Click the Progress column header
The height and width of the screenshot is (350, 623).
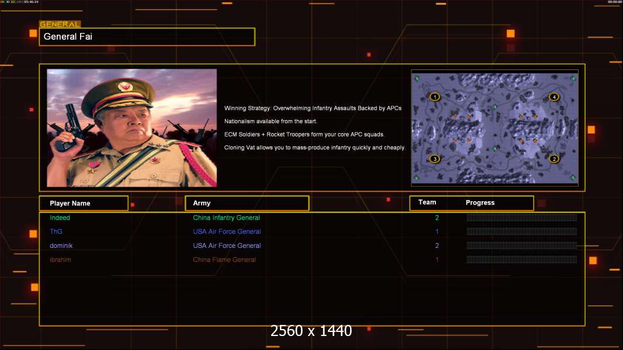click(x=480, y=203)
